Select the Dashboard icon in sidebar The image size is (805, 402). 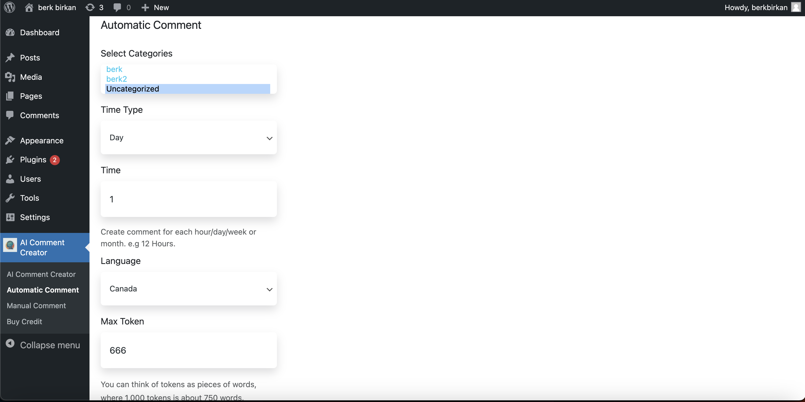point(10,32)
